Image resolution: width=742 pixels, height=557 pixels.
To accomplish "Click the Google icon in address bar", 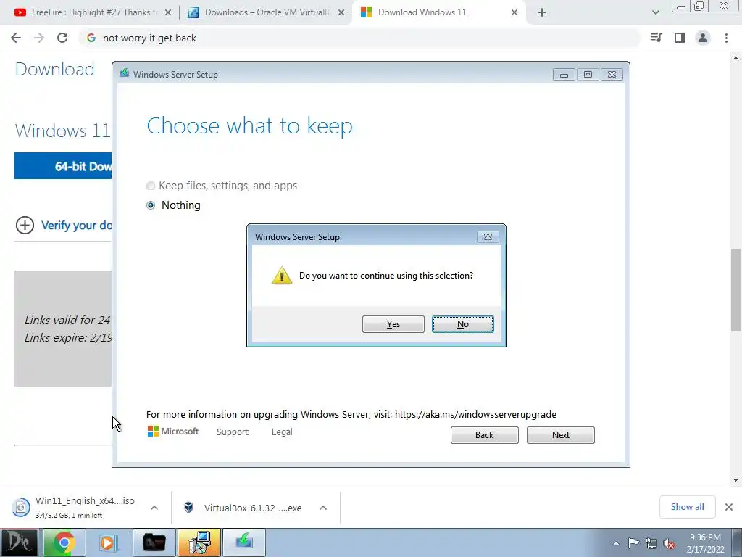I will click(x=91, y=38).
